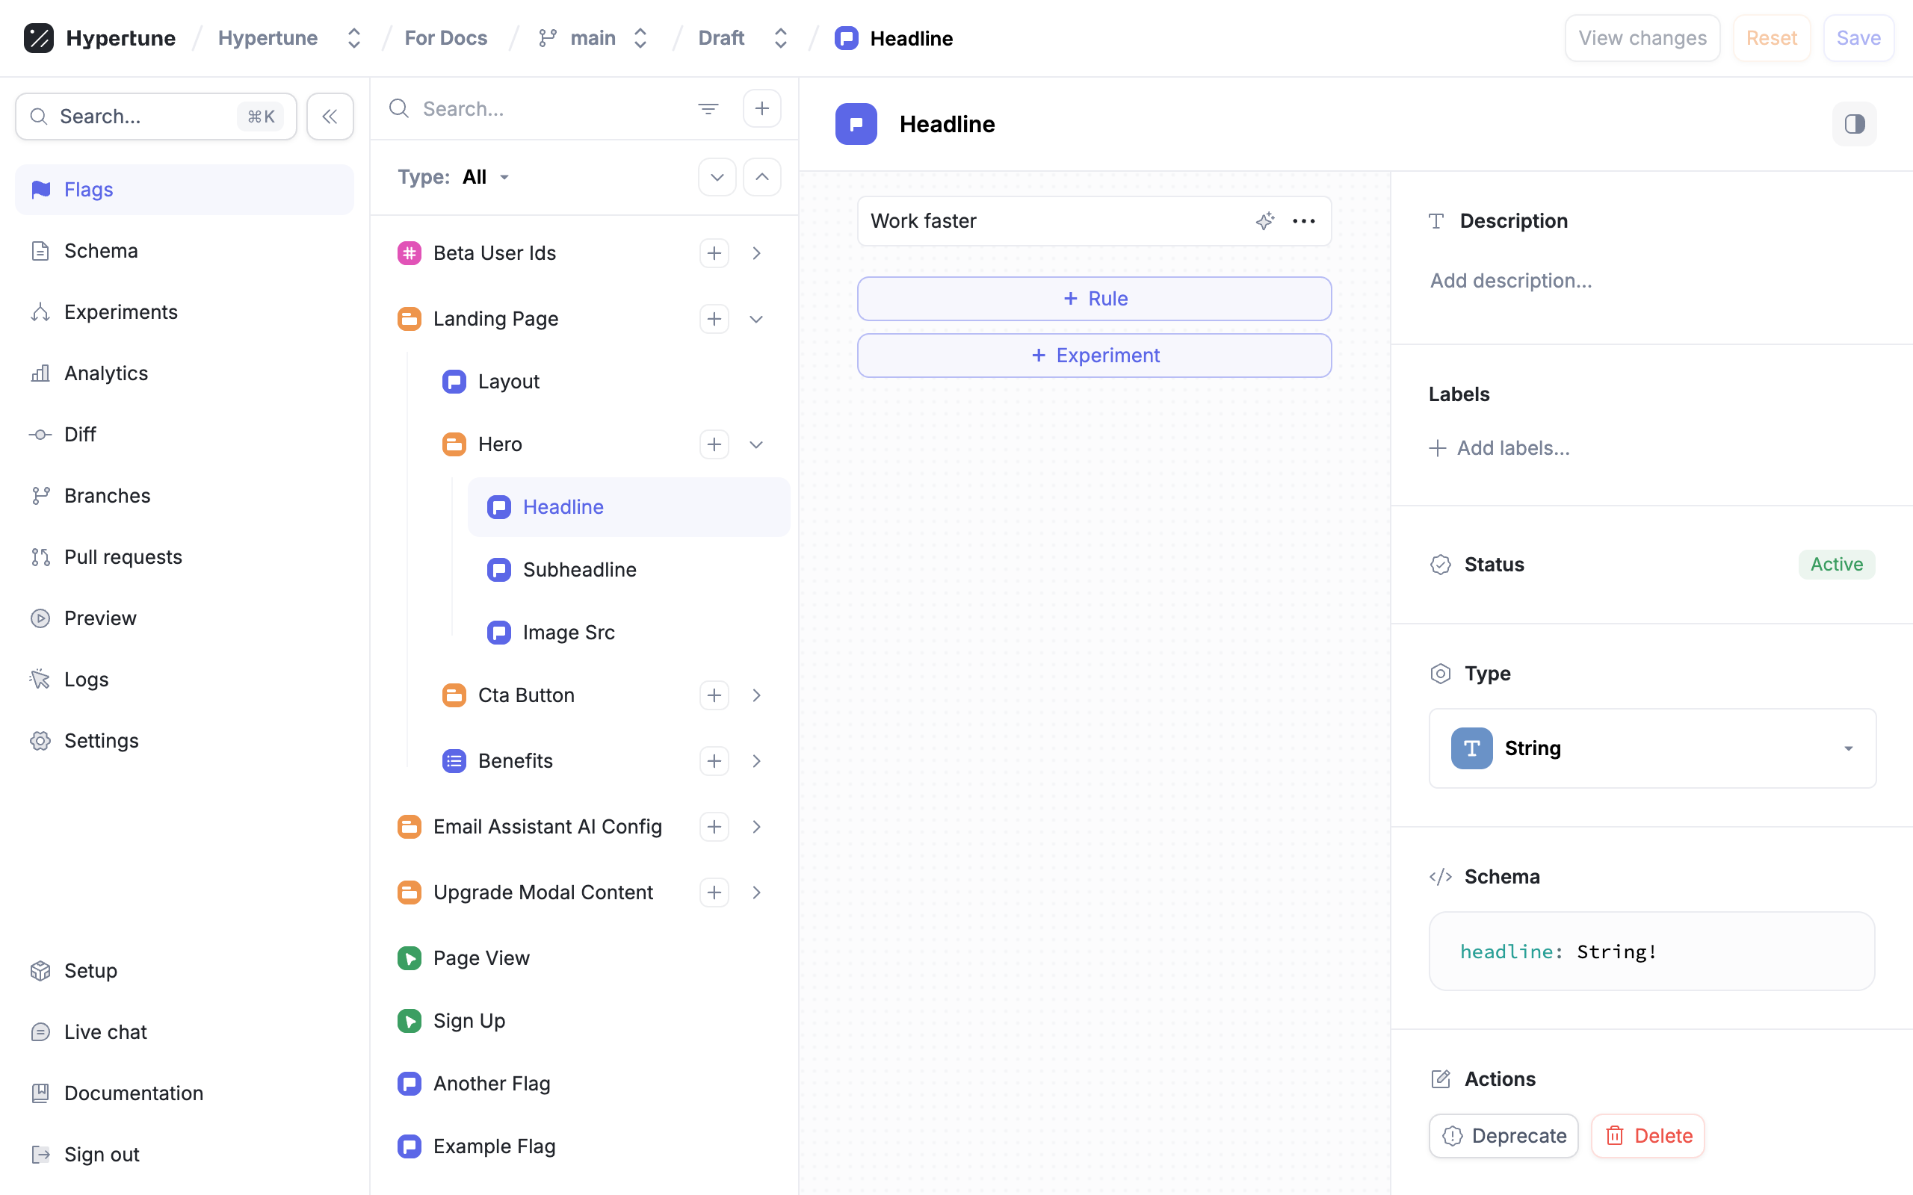This screenshot has width=1913, height=1195.
Task: Go to Pull requests section
Action: pos(123,557)
